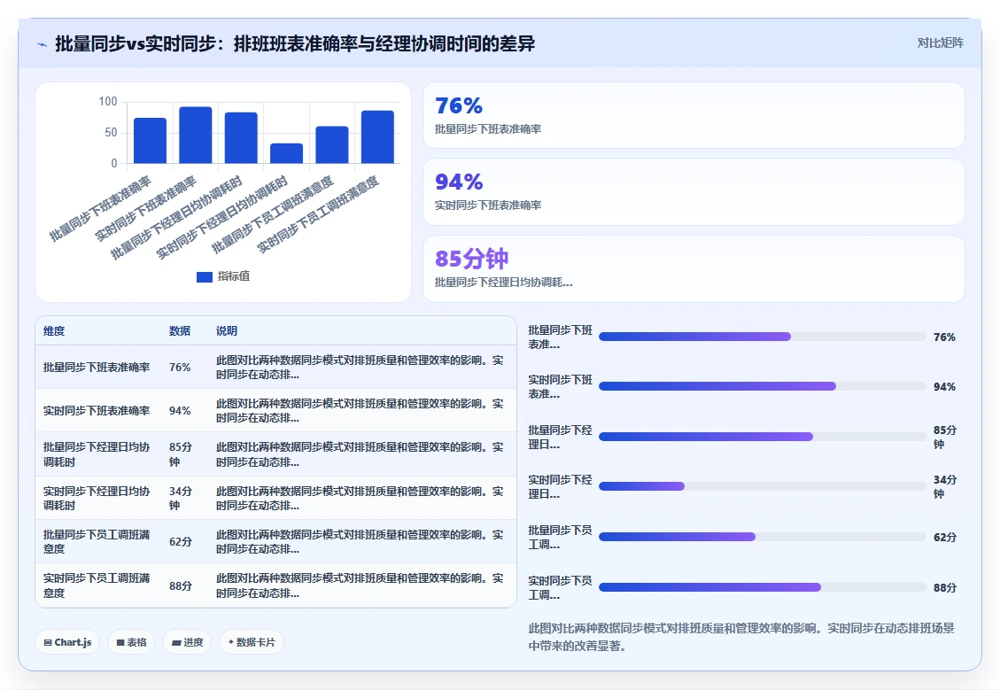Screen dimensions: 1000x690
Task: Click the 76% value next to progress bar
Action: (x=944, y=337)
